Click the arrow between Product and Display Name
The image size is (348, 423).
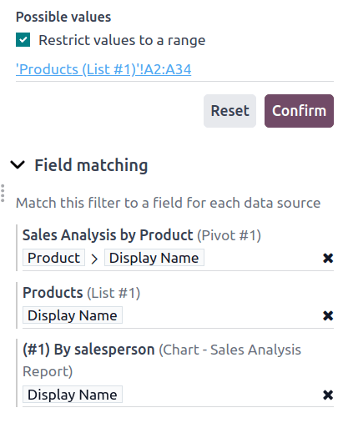[94, 259]
